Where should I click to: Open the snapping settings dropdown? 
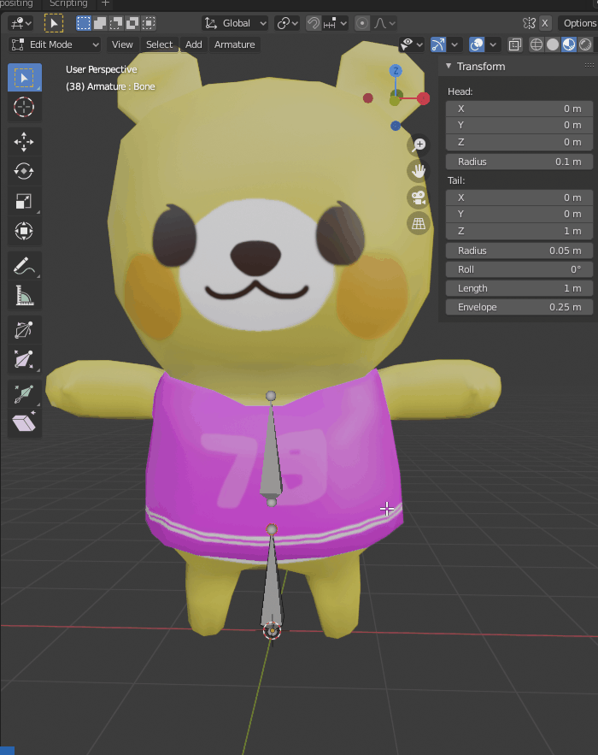point(335,23)
